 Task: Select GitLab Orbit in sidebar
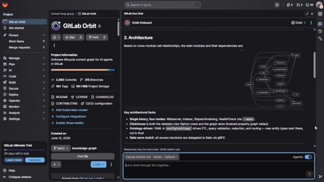(x=25, y=22)
